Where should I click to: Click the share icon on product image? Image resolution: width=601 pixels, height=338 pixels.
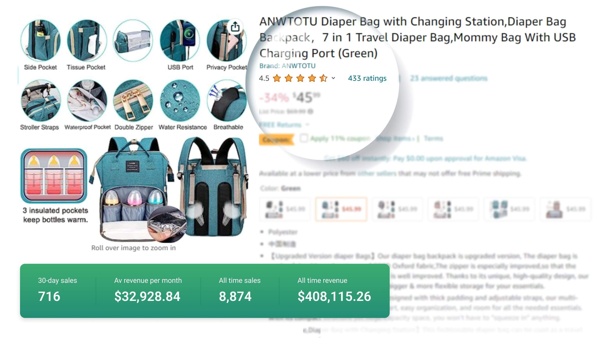235,27
